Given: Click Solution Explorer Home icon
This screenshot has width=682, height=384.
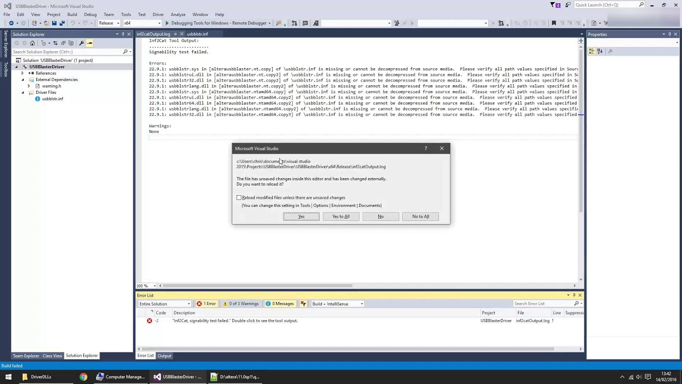Looking at the screenshot, I should (32, 43).
